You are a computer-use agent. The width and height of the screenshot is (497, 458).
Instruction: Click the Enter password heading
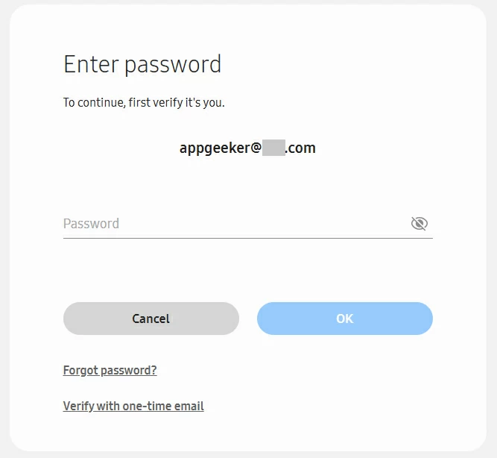pyautogui.click(x=142, y=64)
